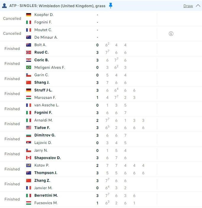Click the player silhouette icon in header
The height and width of the screenshot is (208, 202).
[x=4, y=6]
